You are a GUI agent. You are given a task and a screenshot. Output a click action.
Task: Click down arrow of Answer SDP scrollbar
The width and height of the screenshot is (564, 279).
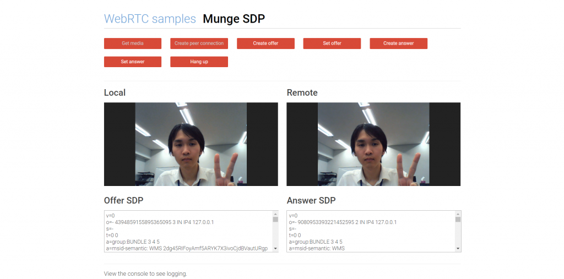coord(458,249)
